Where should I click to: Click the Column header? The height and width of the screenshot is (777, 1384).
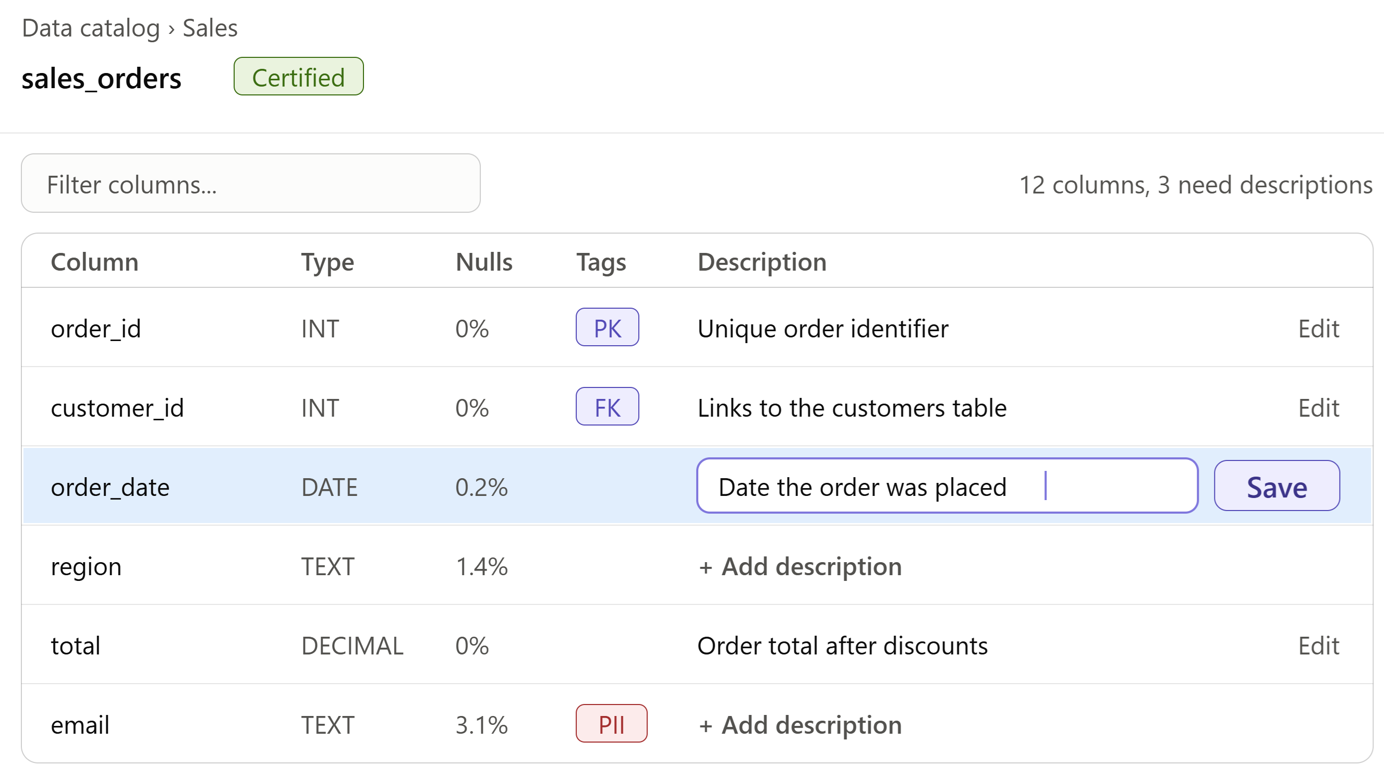(x=94, y=262)
